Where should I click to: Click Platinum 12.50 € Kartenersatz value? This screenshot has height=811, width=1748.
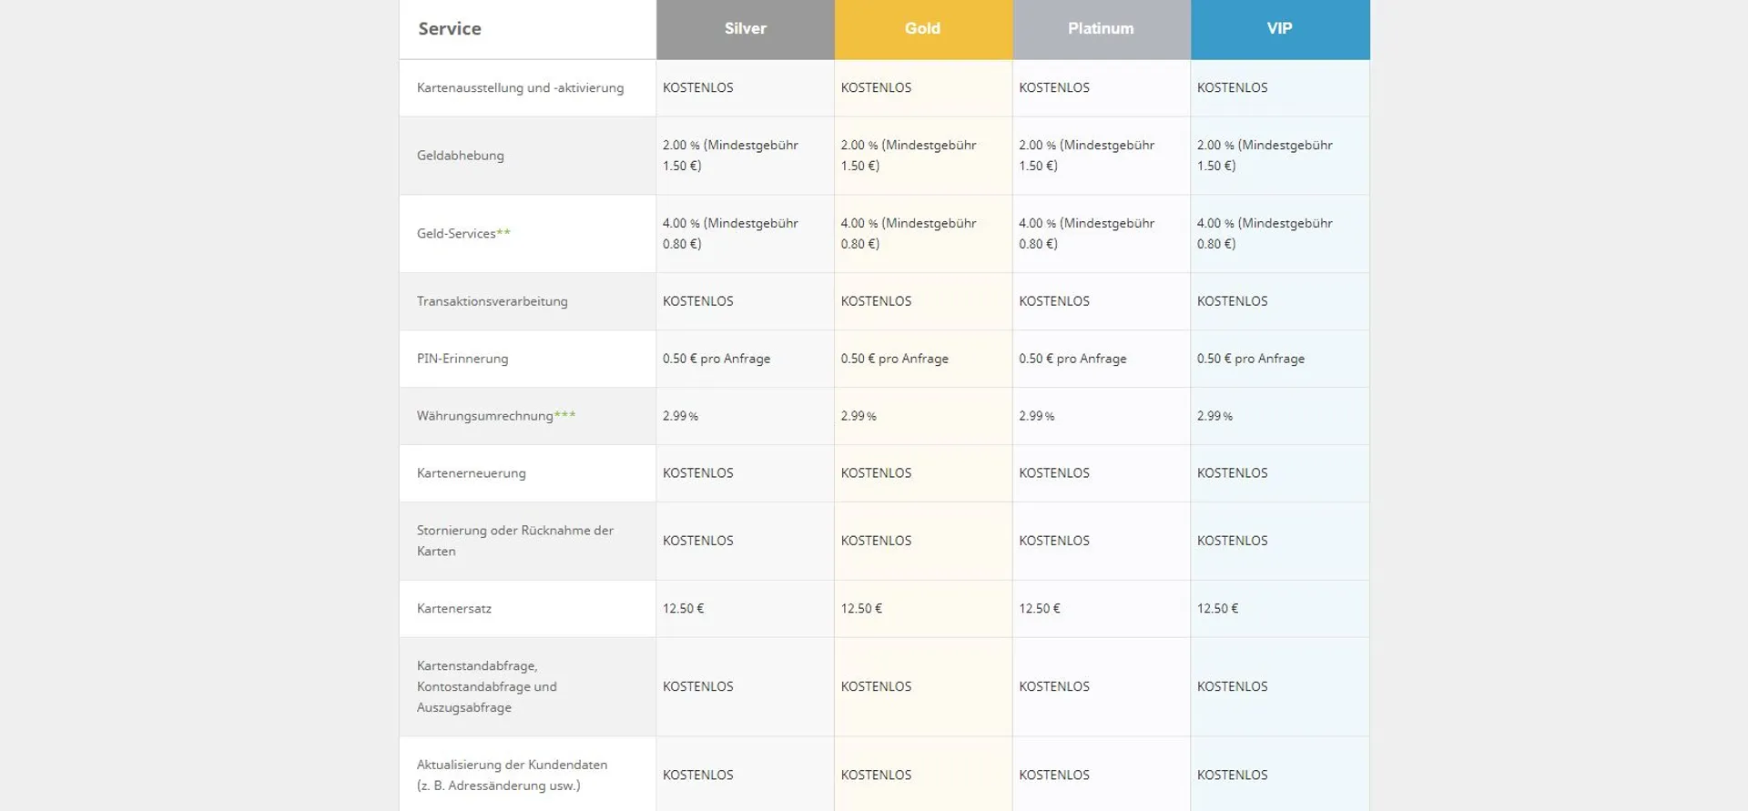(x=1040, y=609)
